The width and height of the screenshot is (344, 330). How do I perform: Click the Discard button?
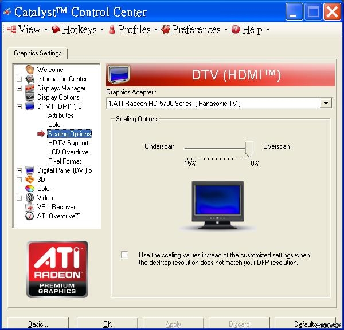tap(239, 324)
